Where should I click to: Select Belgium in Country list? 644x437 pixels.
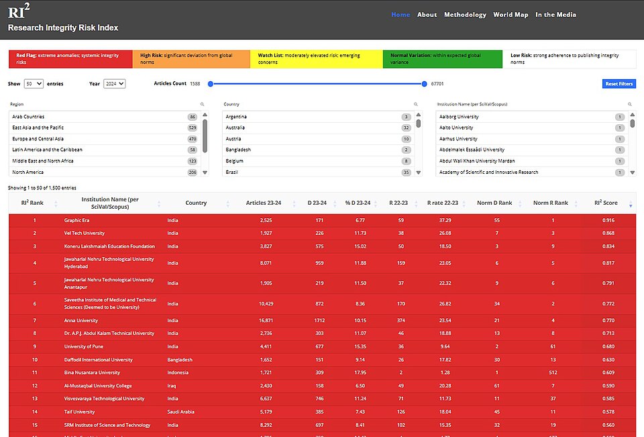pos(318,161)
